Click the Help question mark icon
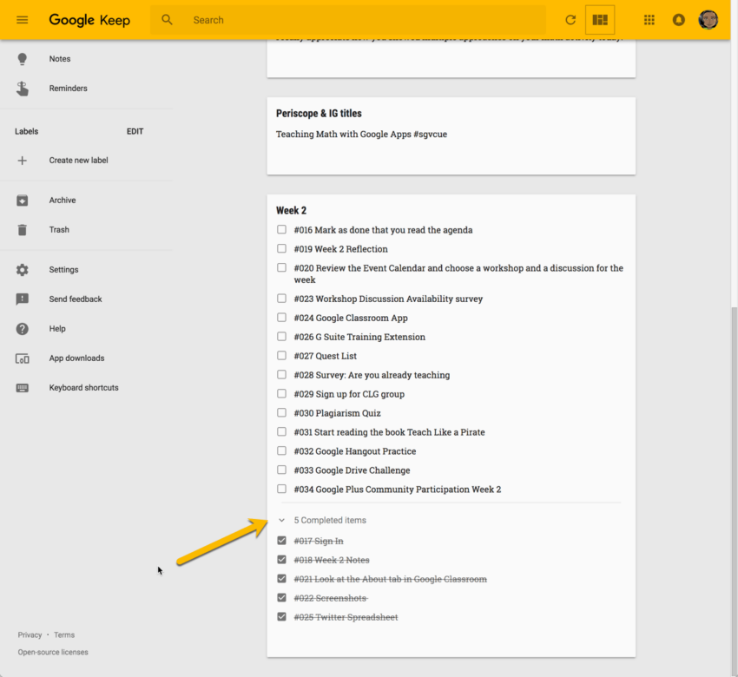This screenshot has width=738, height=677. (x=22, y=329)
